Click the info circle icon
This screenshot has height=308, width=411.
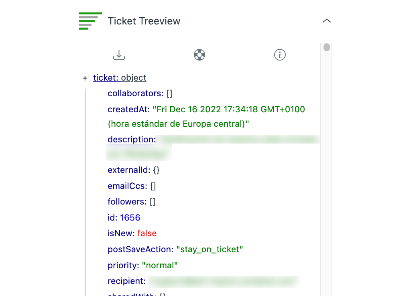coord(280,55)
